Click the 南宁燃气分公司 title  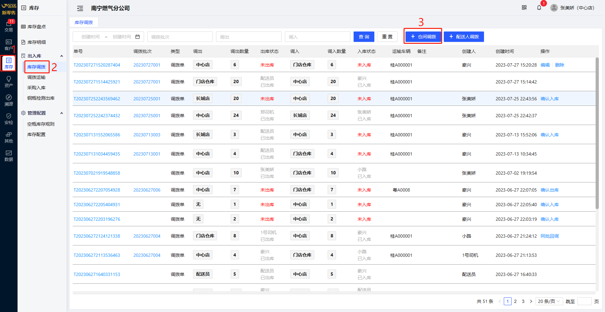tap(110, 8)
